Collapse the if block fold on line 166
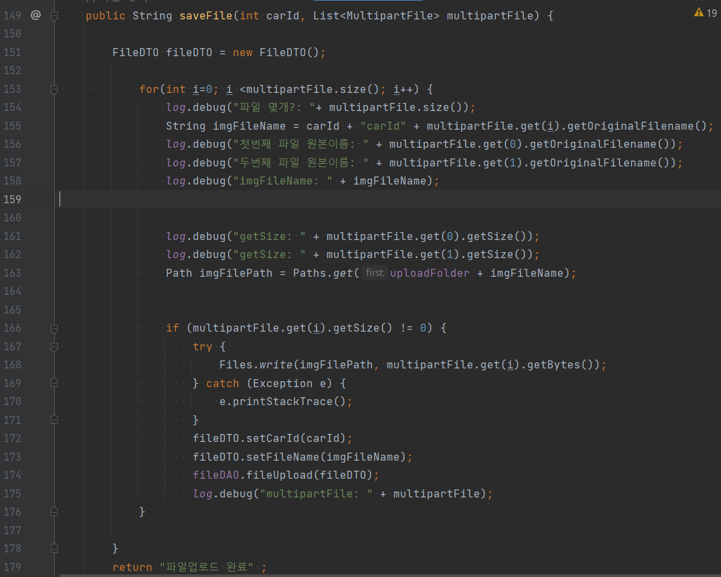The image size is (721, 577). click(x=54, y=328)
